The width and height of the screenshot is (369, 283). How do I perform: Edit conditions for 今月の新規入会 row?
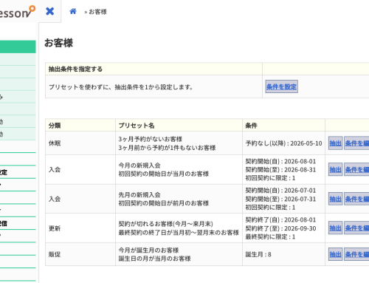click(356, 169)
